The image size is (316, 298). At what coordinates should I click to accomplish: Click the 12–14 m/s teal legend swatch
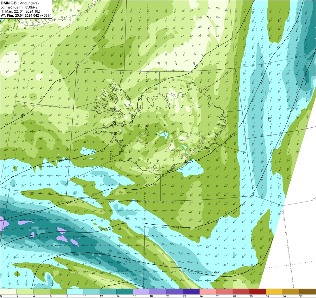[x=108, y=292]
